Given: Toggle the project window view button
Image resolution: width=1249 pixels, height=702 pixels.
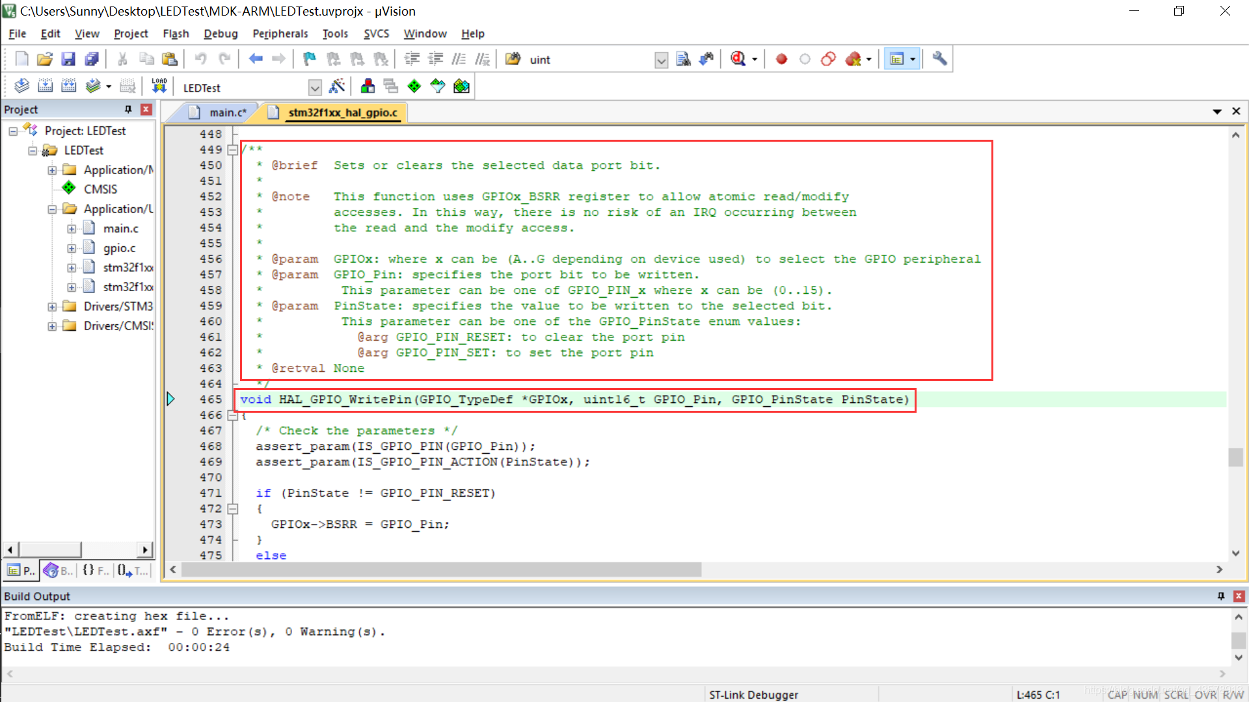Looking at the screenshot, I should (x=897, y=59).
